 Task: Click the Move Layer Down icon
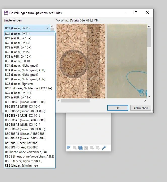pyautogui.click(x=98, y=148)
